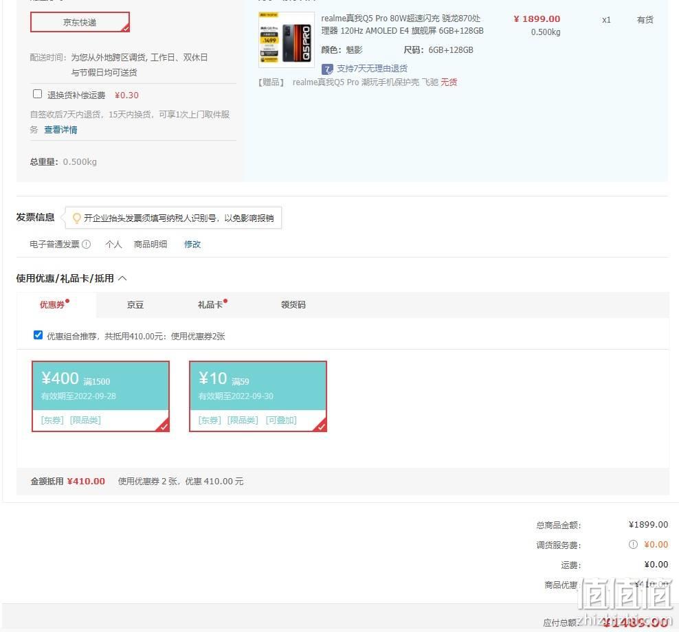Click the info icon beside 电子普通发票
Image resolution: width=679 pixels, height=632 pixels.
[87, 244]
